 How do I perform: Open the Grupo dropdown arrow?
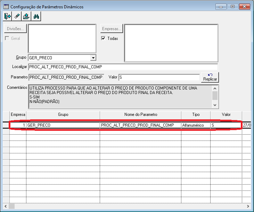click(93, 58)
